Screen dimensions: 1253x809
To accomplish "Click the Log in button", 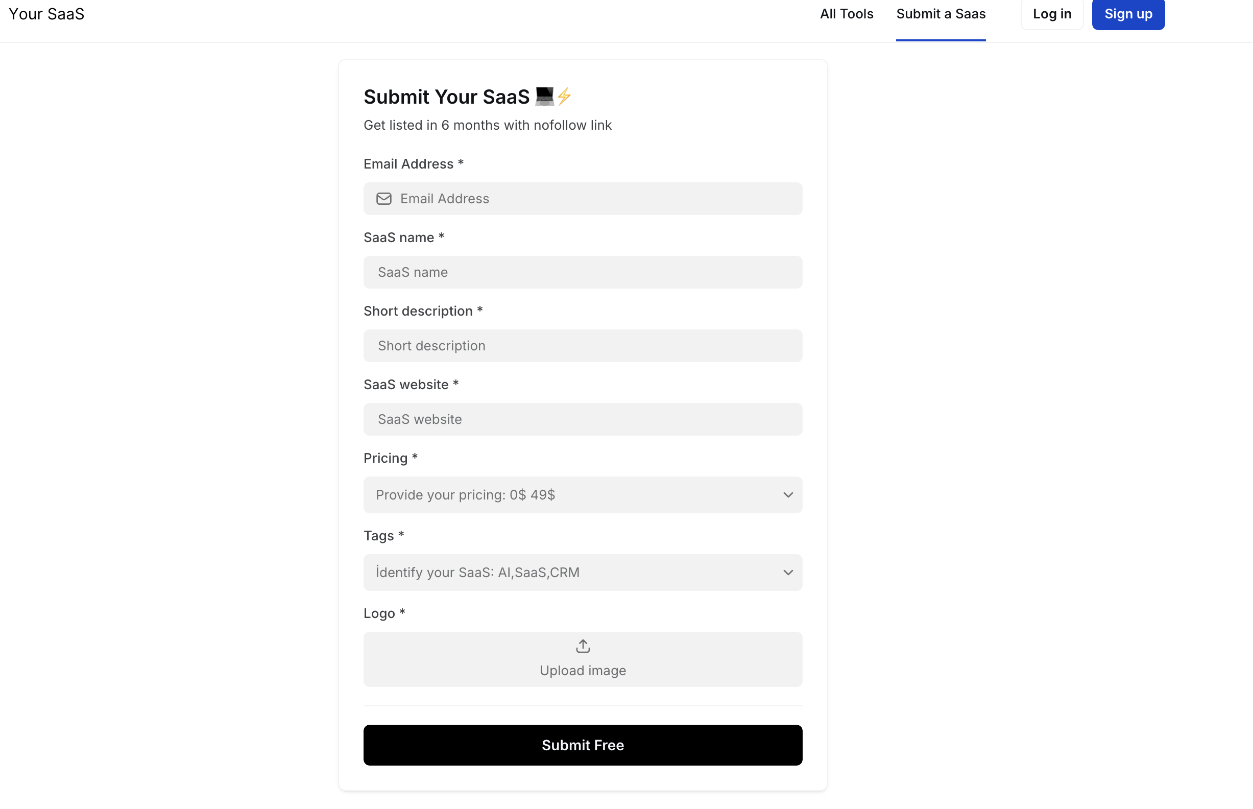I will point(1052,14).
